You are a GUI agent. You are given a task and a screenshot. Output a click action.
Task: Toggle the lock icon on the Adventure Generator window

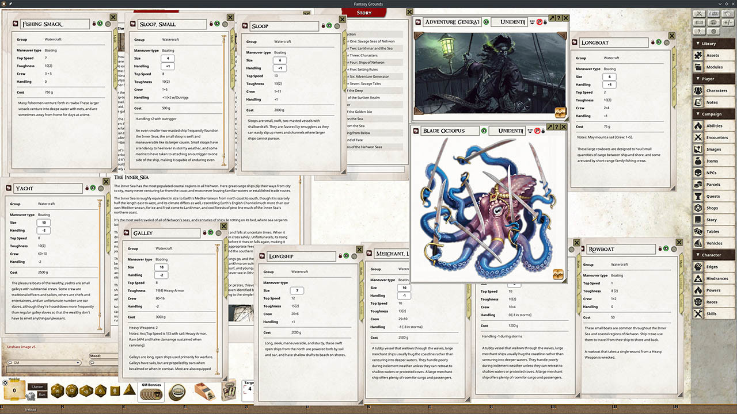(545, 21)
